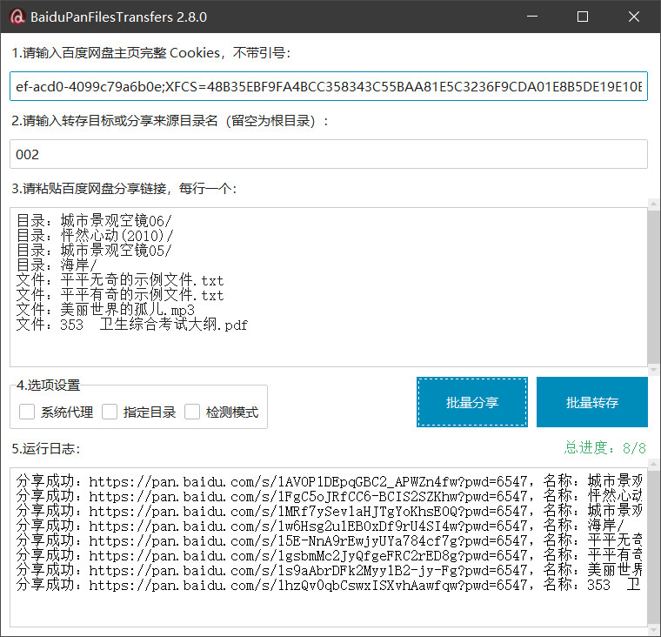This screenshot has height=637, width=661.
Task: Click the 批量分享 button
Action: click(x=472, y=402)
